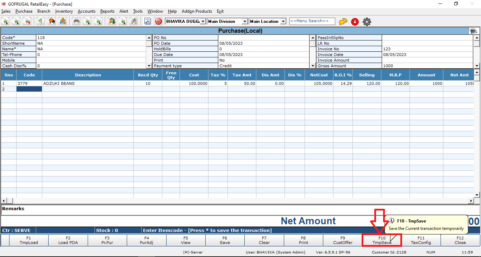Click scroll-up arrow beside PassInSlipNo label's left
Screen dimensions: 481x257
(313, 38)
